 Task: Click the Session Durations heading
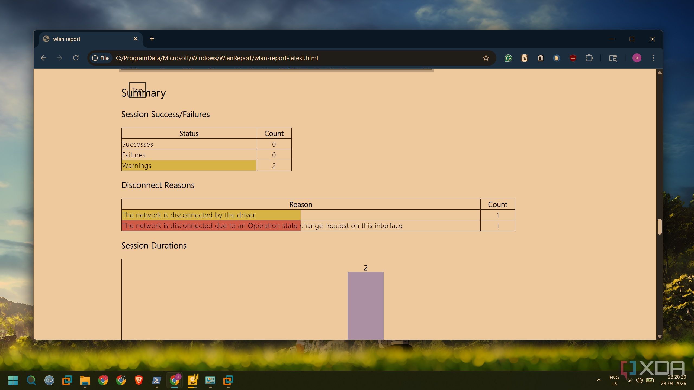click(154, 246)
